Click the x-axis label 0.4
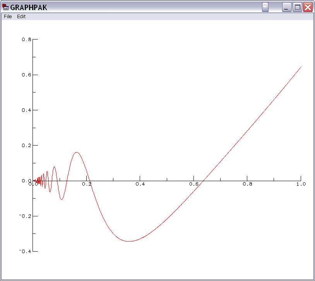The image size is (315, 281). click(140, 184)
